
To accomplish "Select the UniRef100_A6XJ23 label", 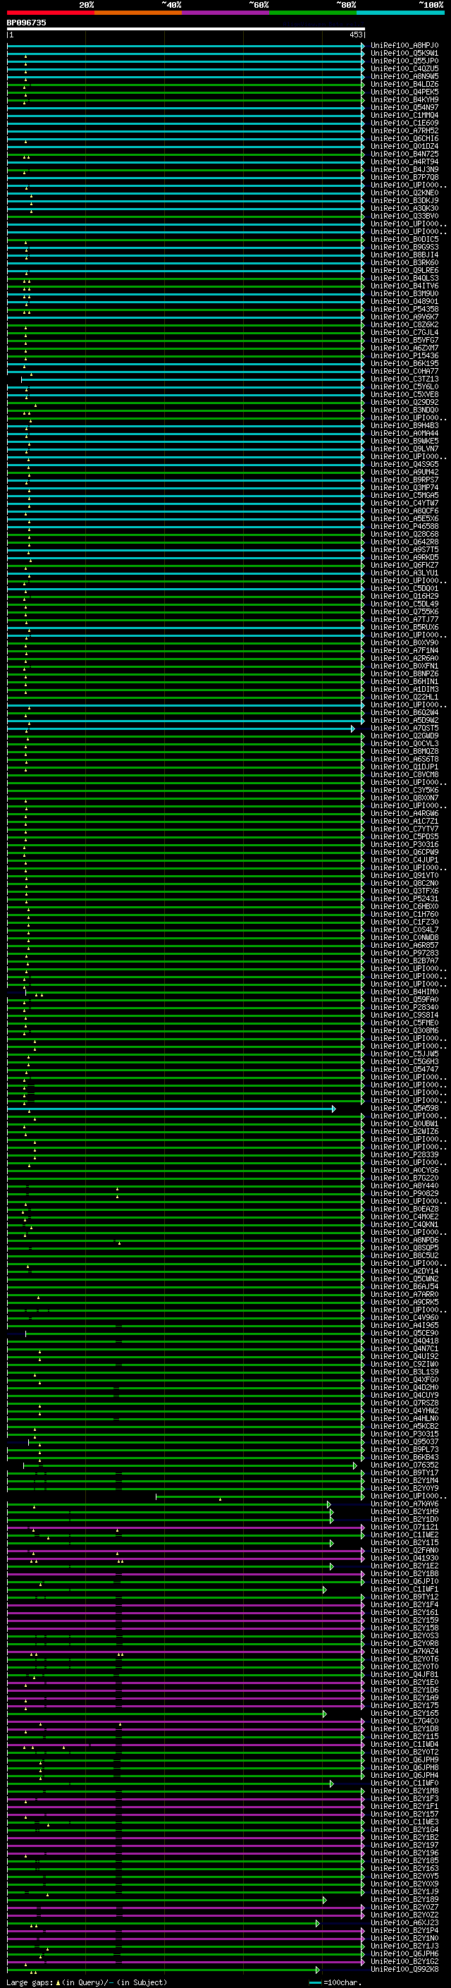I will click(x=404, y=1922).
